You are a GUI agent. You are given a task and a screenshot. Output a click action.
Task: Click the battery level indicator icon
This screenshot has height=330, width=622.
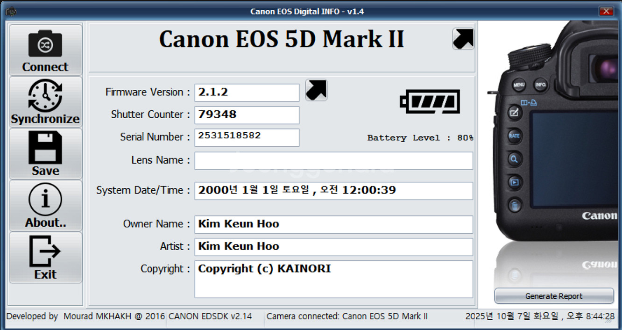(x=430, y=102)
